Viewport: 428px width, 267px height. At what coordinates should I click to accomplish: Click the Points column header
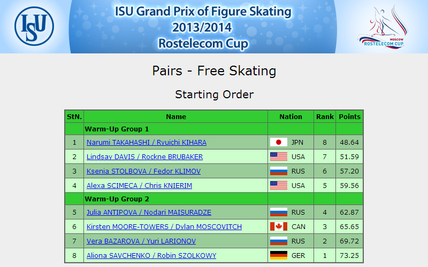click(349, 116)
